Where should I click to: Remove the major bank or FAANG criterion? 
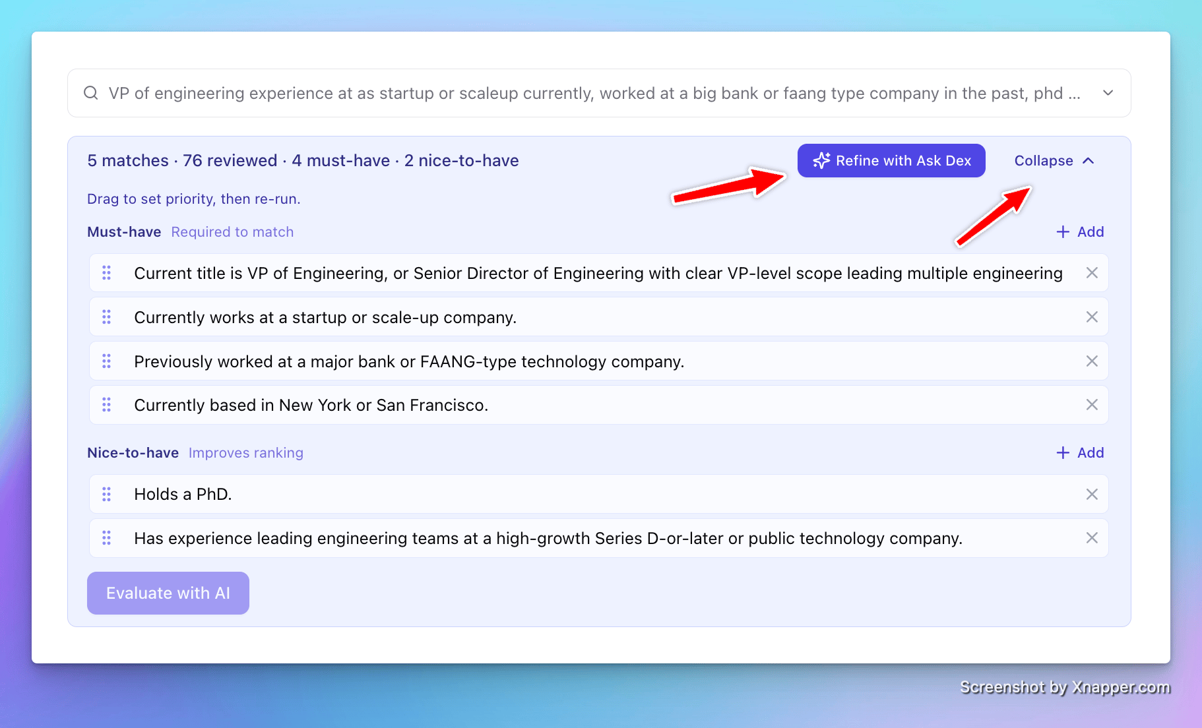coord(1092,361)
